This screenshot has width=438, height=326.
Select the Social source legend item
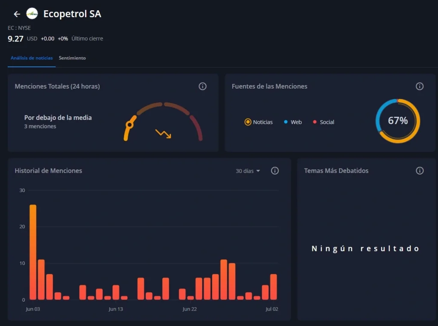323,122
